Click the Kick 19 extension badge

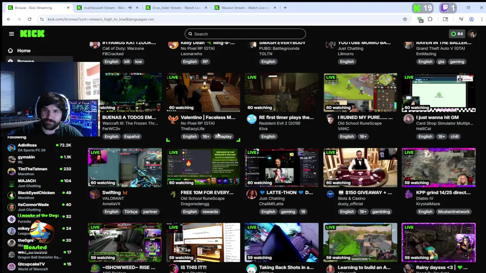click(x=423, y=8)
